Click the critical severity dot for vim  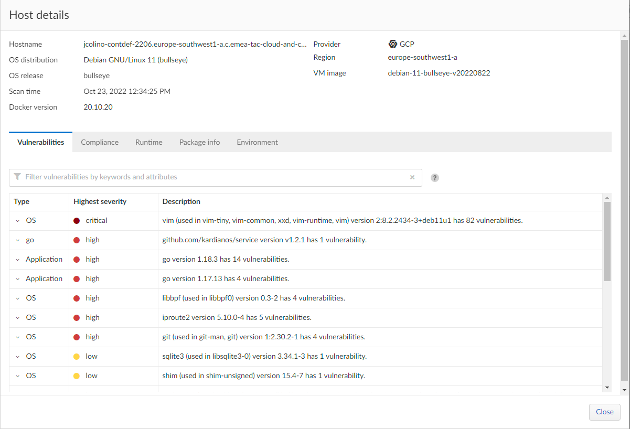(x=77, y=221)
